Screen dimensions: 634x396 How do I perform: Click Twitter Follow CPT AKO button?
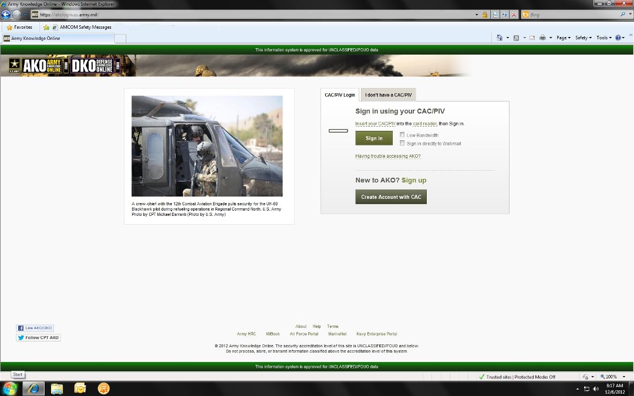pos(38,337)
